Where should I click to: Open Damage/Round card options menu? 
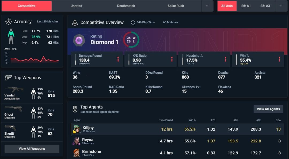click(118, 59)
